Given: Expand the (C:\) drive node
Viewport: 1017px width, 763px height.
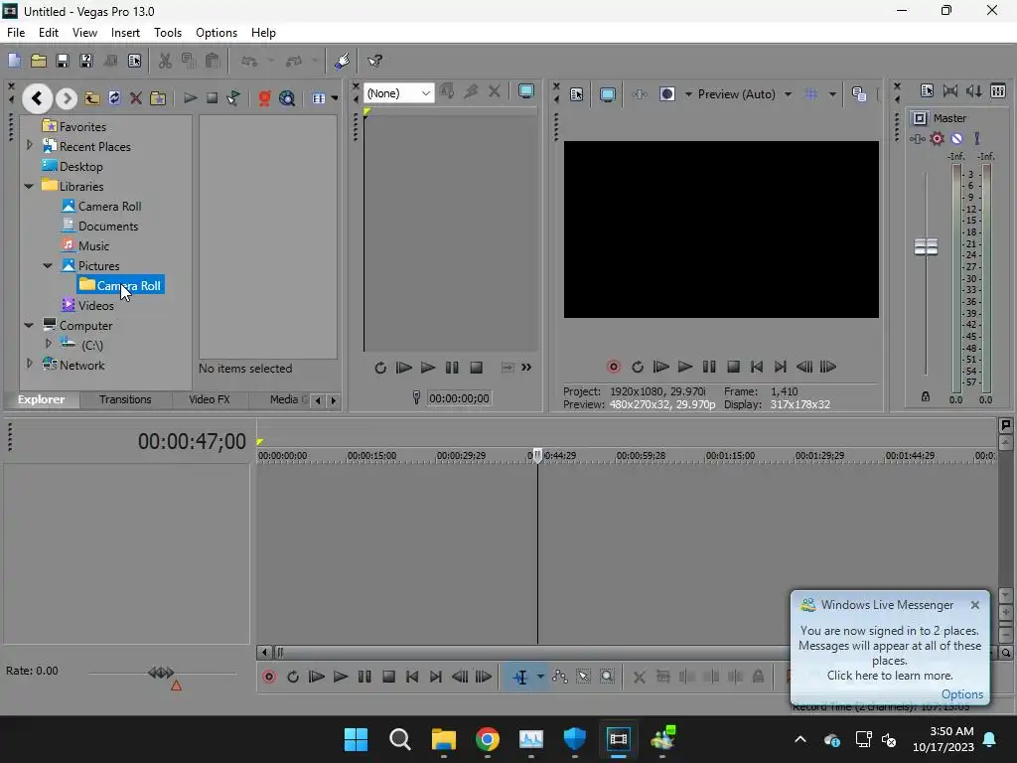Looking at the screenshot, I should click(48, 344).
